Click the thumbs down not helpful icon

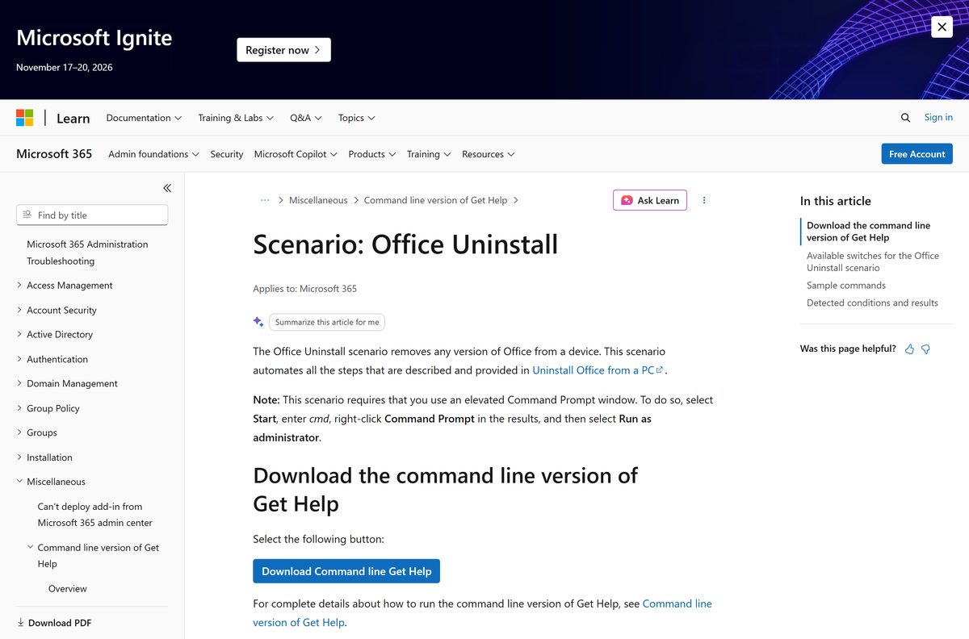pyautogui.click(x=926, y=349)
